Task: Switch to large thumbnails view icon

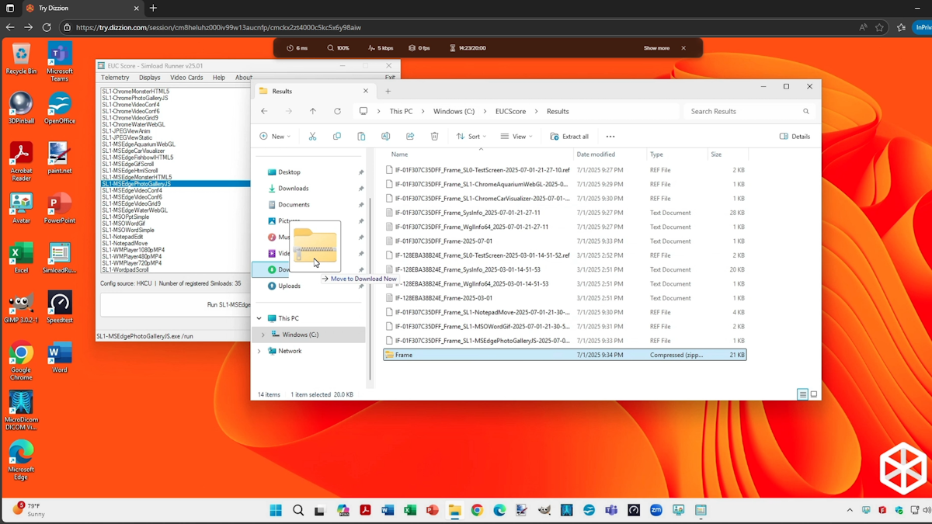Action: click(814, 394)
